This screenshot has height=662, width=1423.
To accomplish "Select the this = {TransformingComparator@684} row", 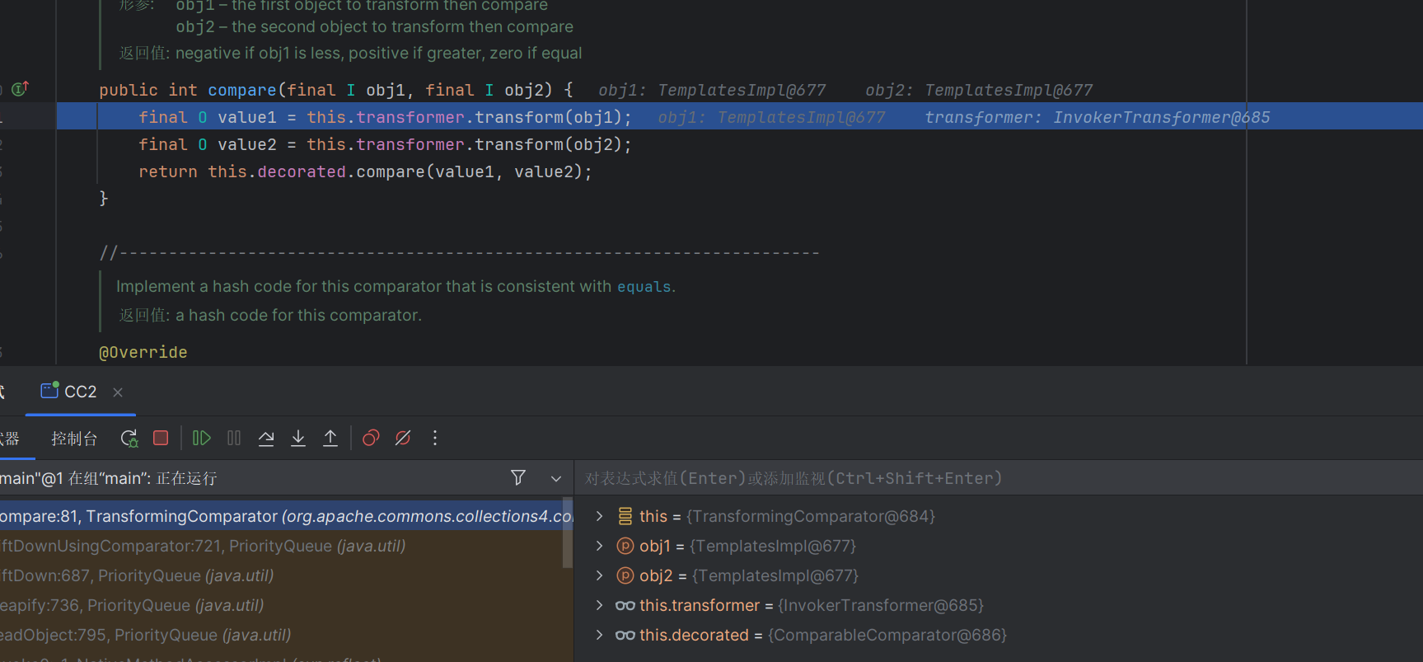I will coord(999,516).
